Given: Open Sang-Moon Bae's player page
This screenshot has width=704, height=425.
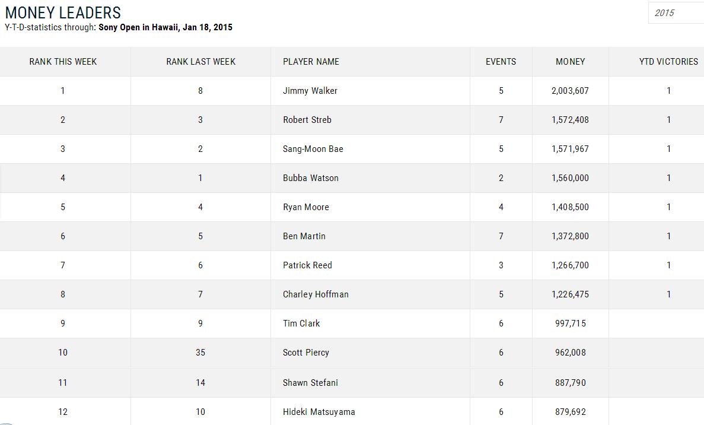Looking at the screenshot, I should (313, 149).
